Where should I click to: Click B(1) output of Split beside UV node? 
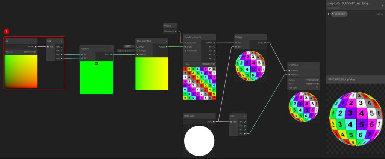click(61, 55)
